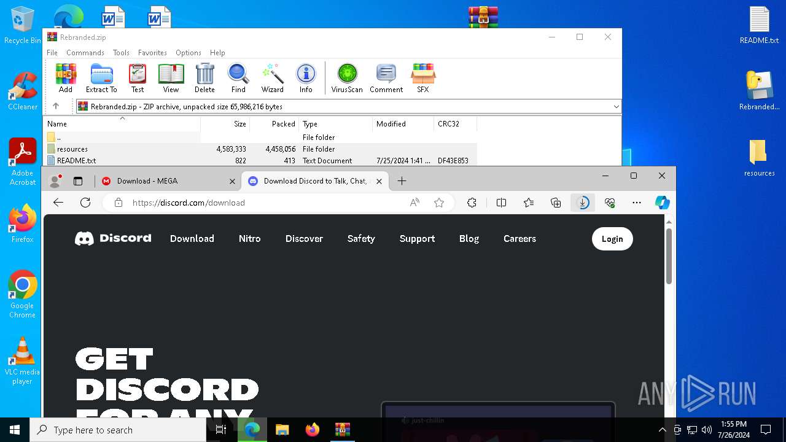
Task: Open the Windows Start menu
Action: (15, 430)
